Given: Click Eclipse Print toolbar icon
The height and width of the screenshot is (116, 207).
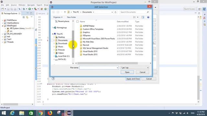Looking at the screenshot, I should coord(15,9).
